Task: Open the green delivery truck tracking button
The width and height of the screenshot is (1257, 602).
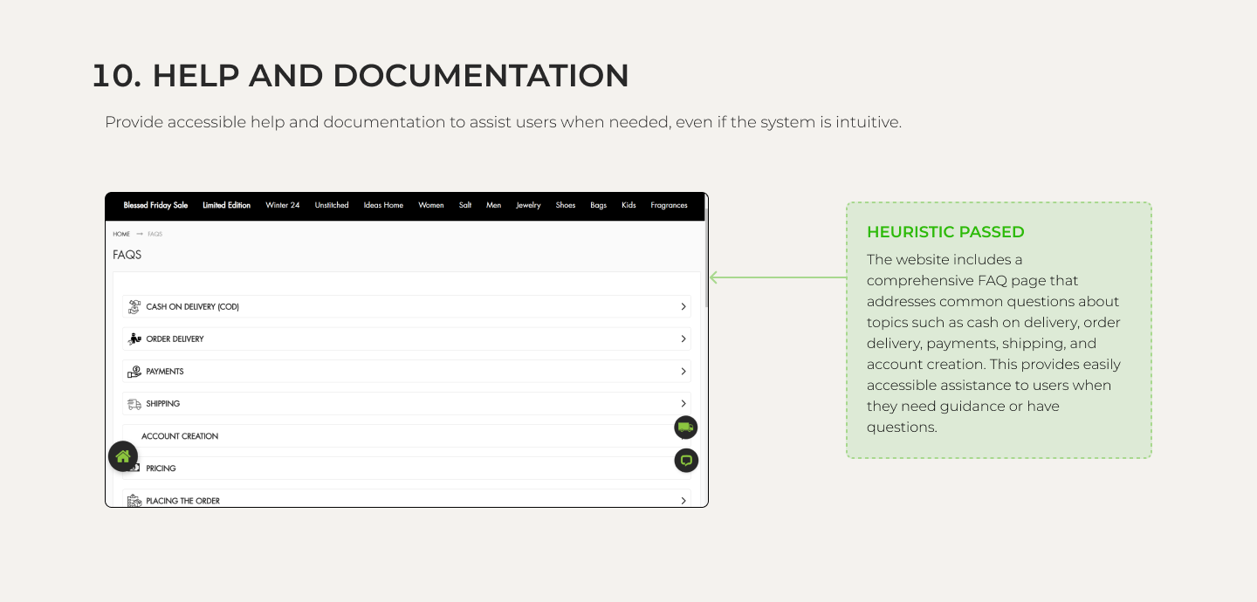Action: 686,428
